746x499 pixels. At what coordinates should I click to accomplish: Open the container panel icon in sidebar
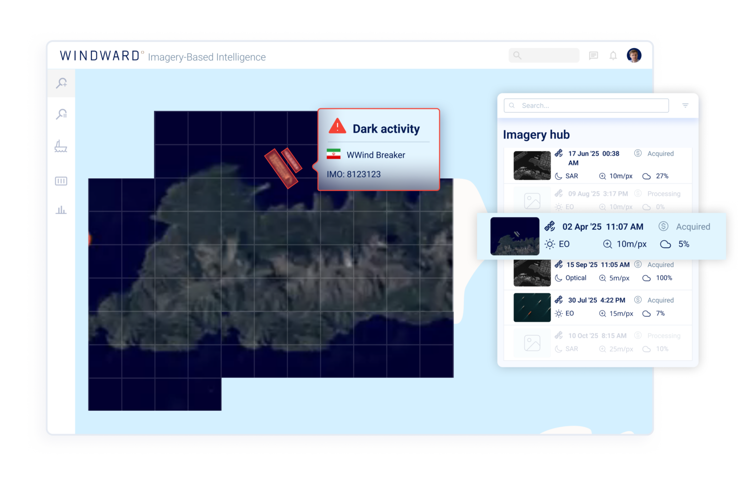pos(61,181)
